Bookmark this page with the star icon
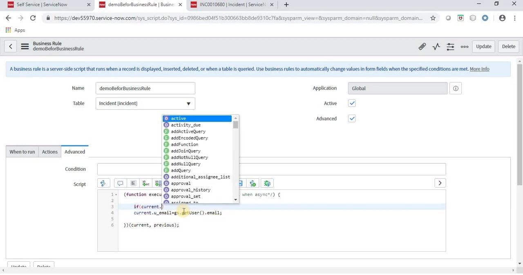523x275 pixels. pos(433,18)
